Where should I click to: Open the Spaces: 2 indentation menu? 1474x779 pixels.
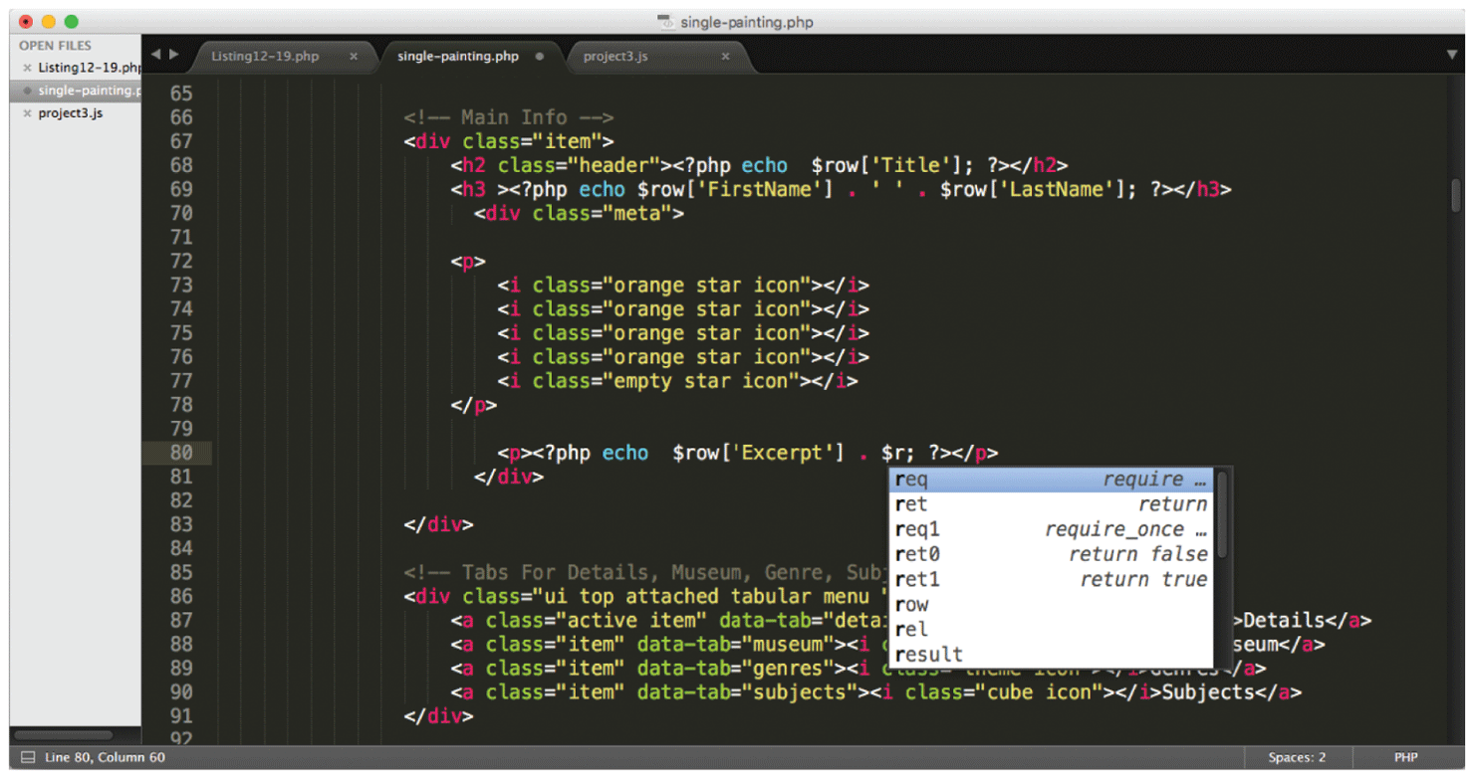pyautogui.click(x=1296, y=757)
